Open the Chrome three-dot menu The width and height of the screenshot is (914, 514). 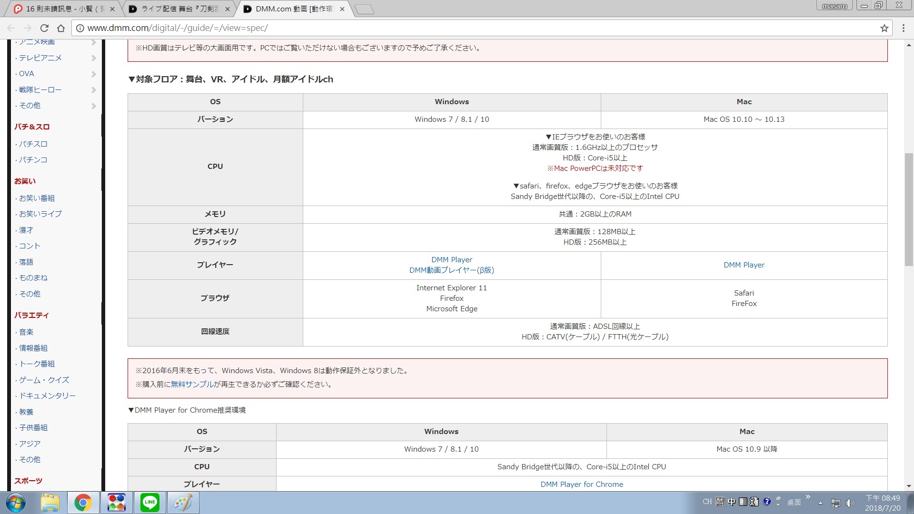pyautogui.click(x=904, y=28)
